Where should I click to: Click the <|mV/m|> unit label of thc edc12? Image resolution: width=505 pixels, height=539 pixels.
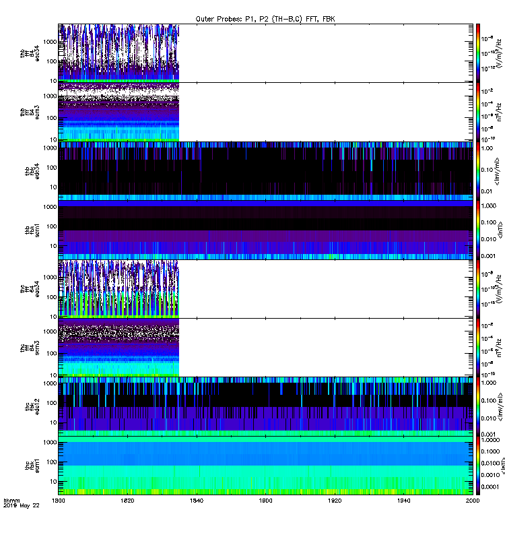pos(500,408)
